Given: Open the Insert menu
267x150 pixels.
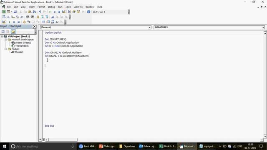Looking at the screenshot, I should pos(32,7).
